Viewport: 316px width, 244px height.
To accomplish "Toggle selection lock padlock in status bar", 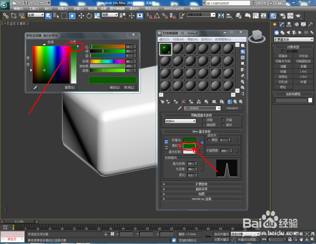I will [106, 234].
